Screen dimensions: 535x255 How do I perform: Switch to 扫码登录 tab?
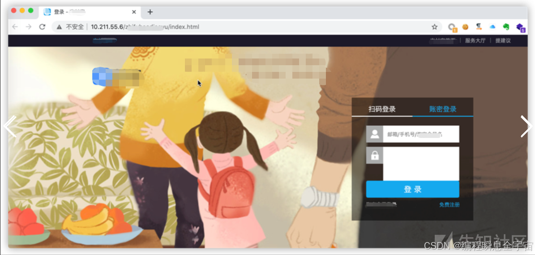click(382, 109)
